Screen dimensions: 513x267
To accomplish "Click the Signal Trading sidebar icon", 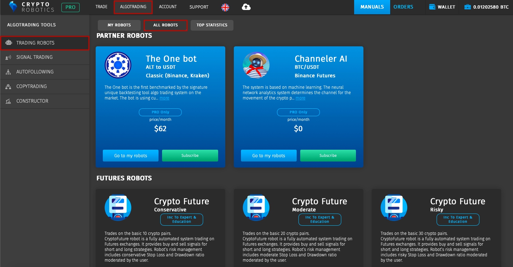I will [x=9, y=57].
